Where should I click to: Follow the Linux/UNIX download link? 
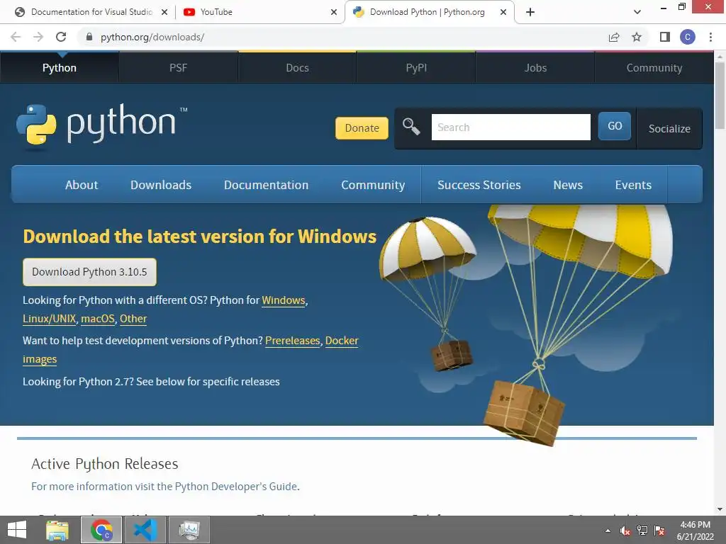pyautogui.click(x=49, y=319)
